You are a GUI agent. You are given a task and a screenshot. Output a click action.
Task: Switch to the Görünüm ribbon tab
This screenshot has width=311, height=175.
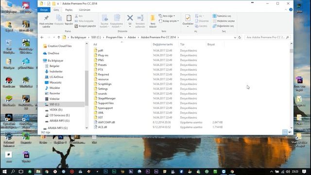(x=85, y=10)
